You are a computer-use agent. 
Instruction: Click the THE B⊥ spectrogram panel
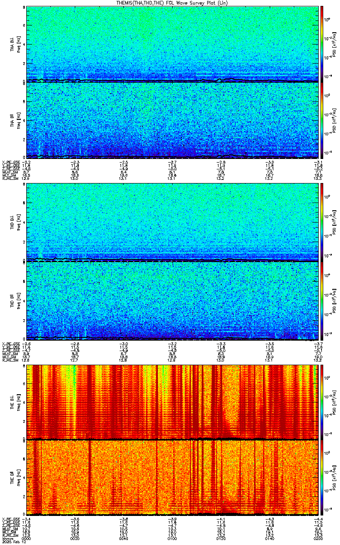[x=173, y=401]
